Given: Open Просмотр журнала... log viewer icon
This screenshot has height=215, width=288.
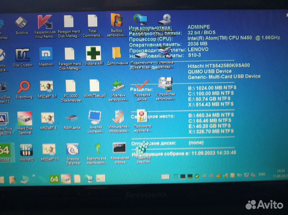Looking at the screenshot, I should (x=142, y=121).
